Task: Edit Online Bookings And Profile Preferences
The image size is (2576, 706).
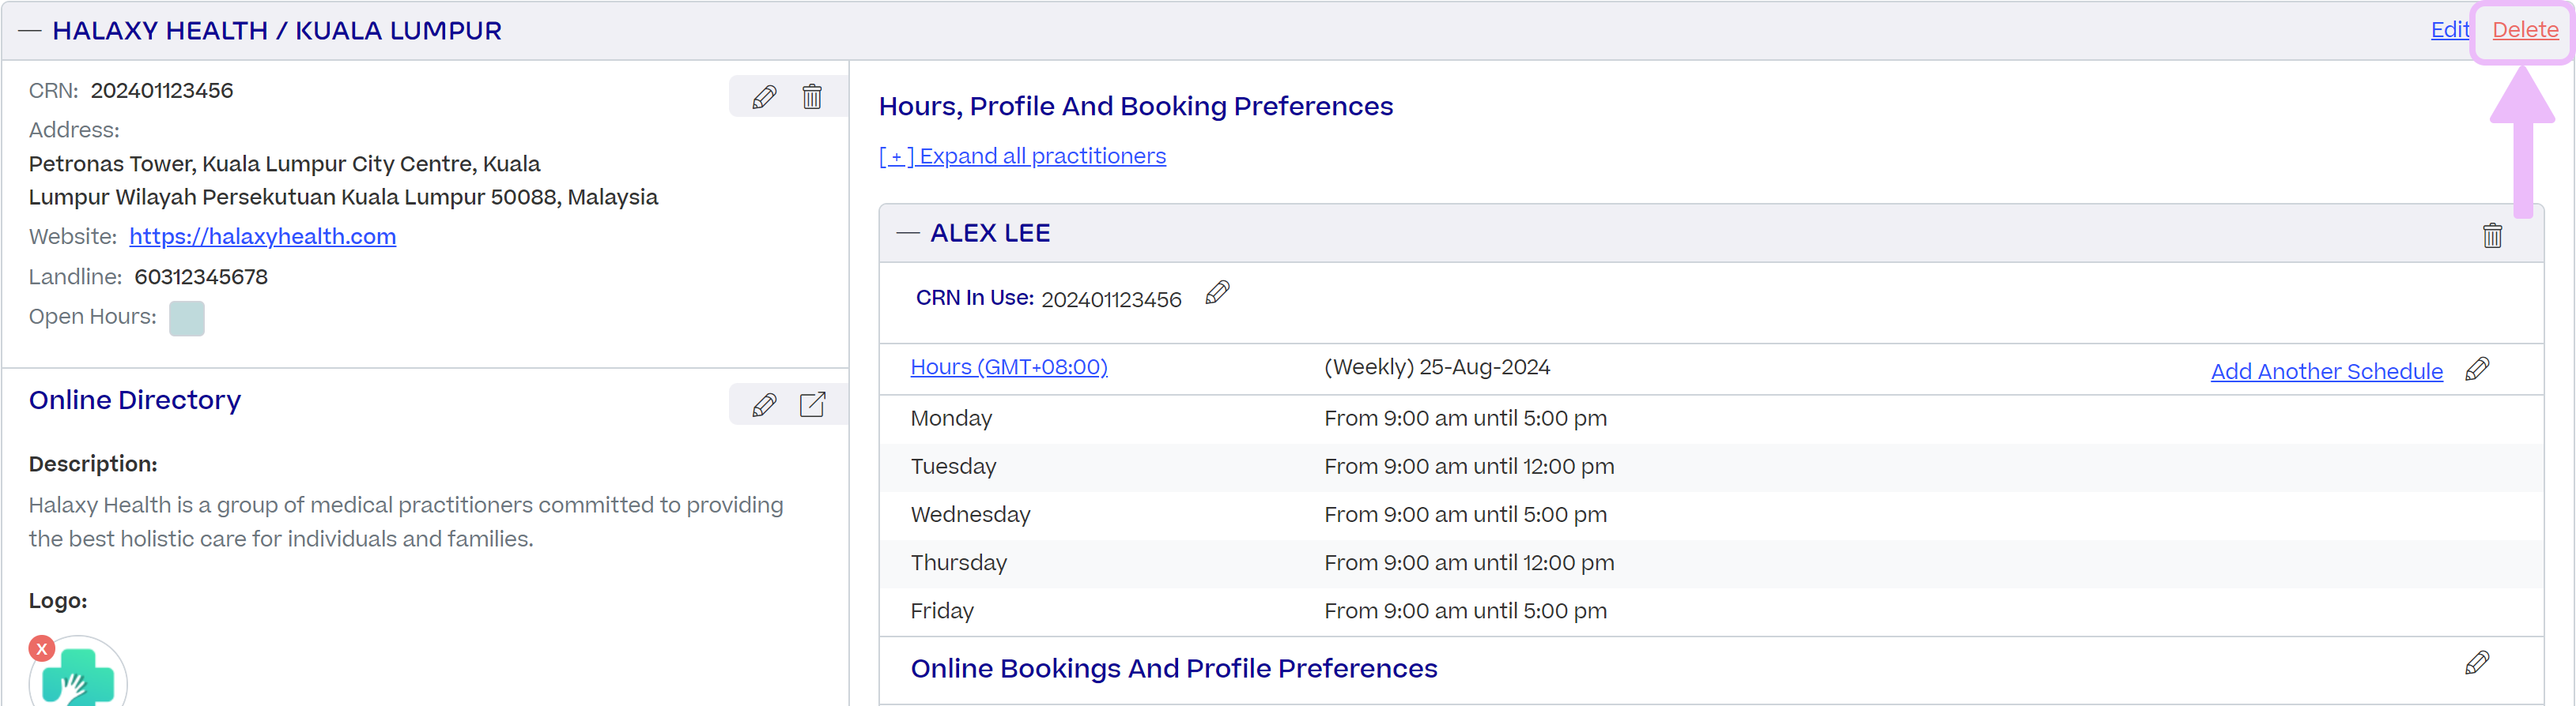Action: pos(2477,663)
